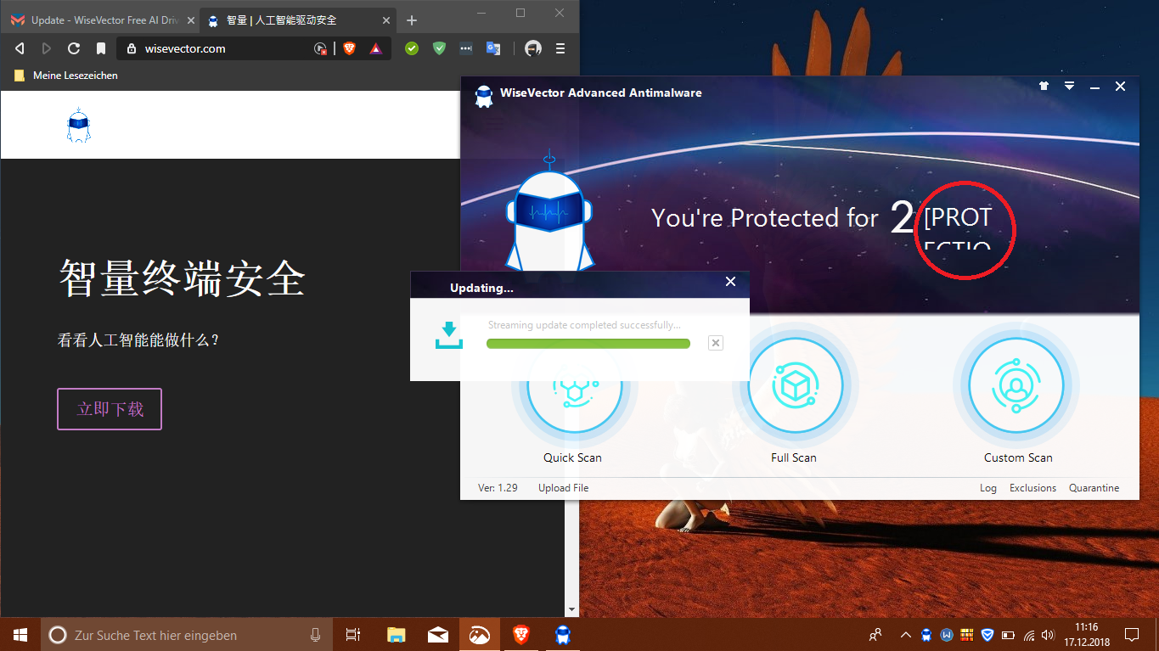The height and width of the screenshot is (651, 1159).
Task: Open the Action Center notifications
Action: 1132,635
